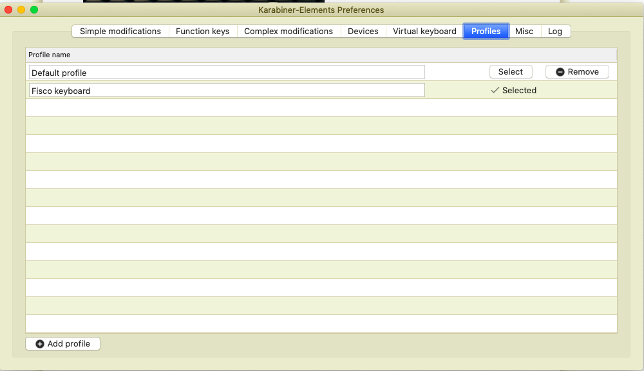Open the Complex modifications tab

[289, 31]
